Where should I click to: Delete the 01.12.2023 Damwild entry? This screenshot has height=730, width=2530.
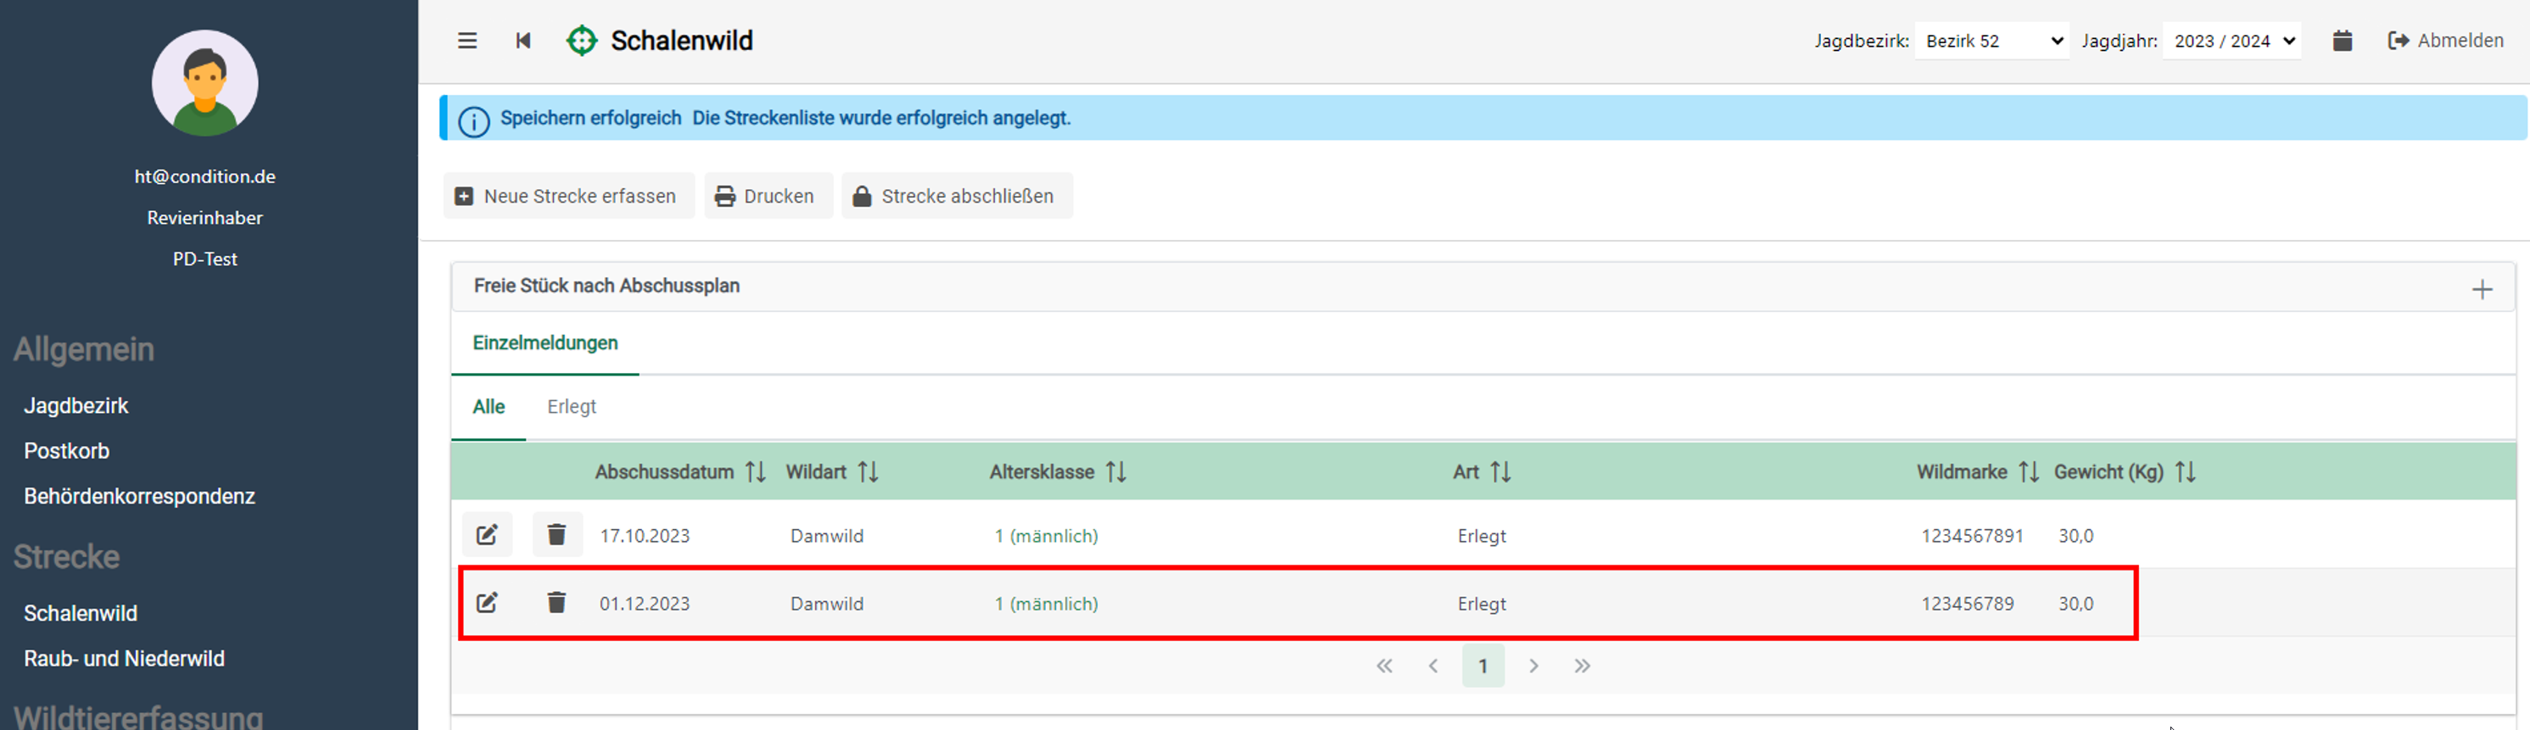[556, 603]
